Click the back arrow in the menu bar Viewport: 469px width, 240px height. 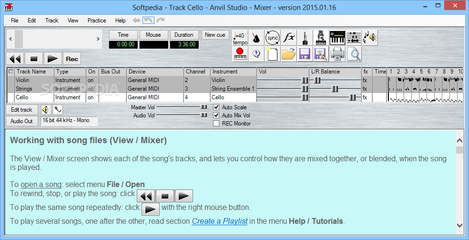136,21
